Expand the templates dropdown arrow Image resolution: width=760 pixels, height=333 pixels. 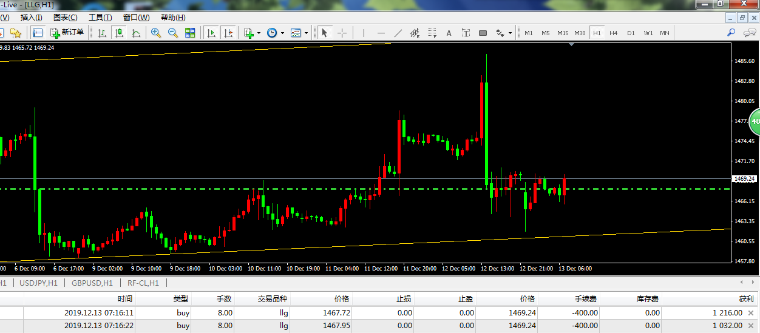point(306,33)
